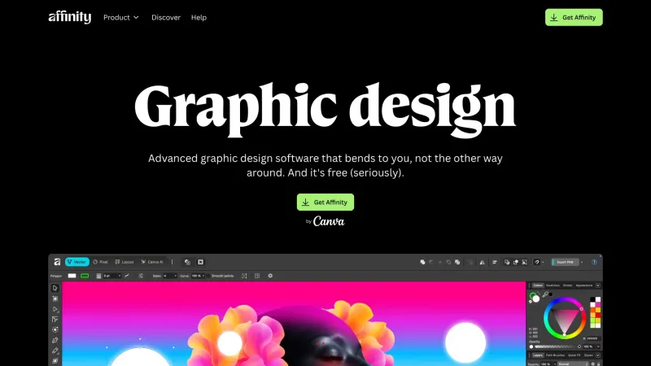Open the colour opacity percent dropdown
Viewport: 651px width, 366px height.
tap(598, 346)
